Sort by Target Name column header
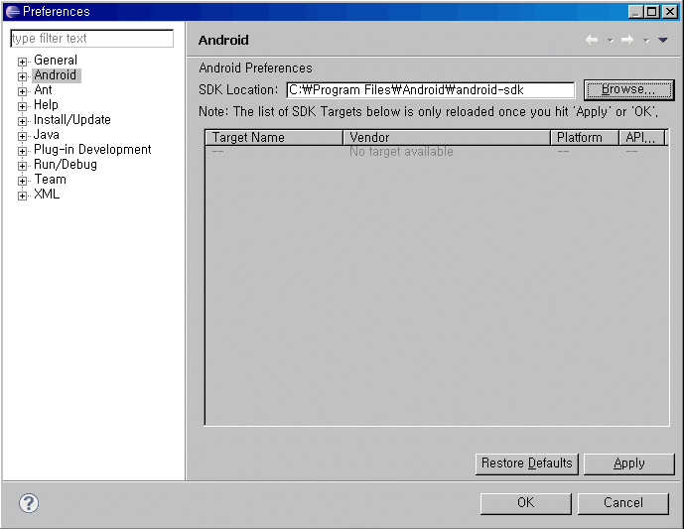Screen dimensions: 684x529 [x=274, y=137]
